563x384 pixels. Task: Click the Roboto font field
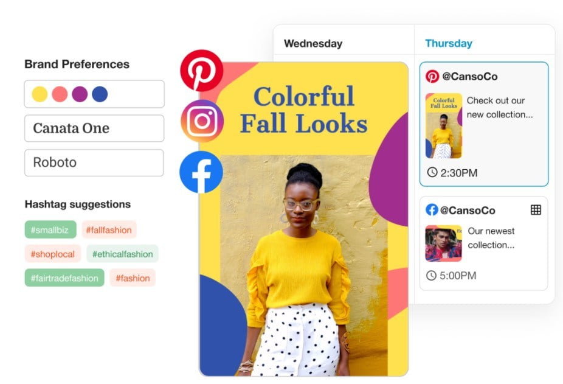[94, 163]
